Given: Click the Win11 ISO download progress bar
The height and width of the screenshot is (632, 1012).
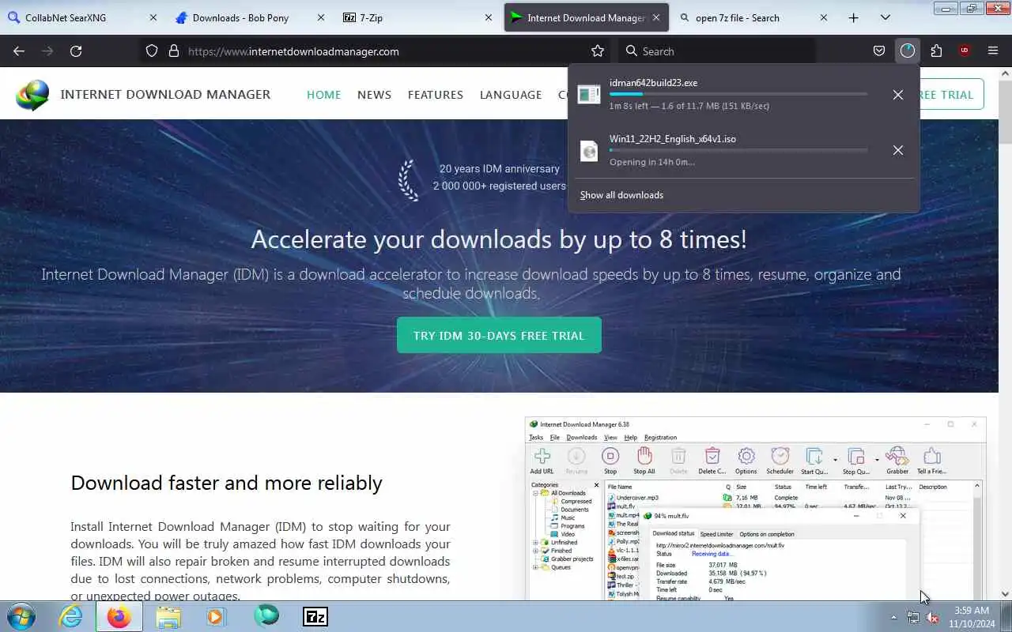Looking at the screenshot, I should 738,150.
